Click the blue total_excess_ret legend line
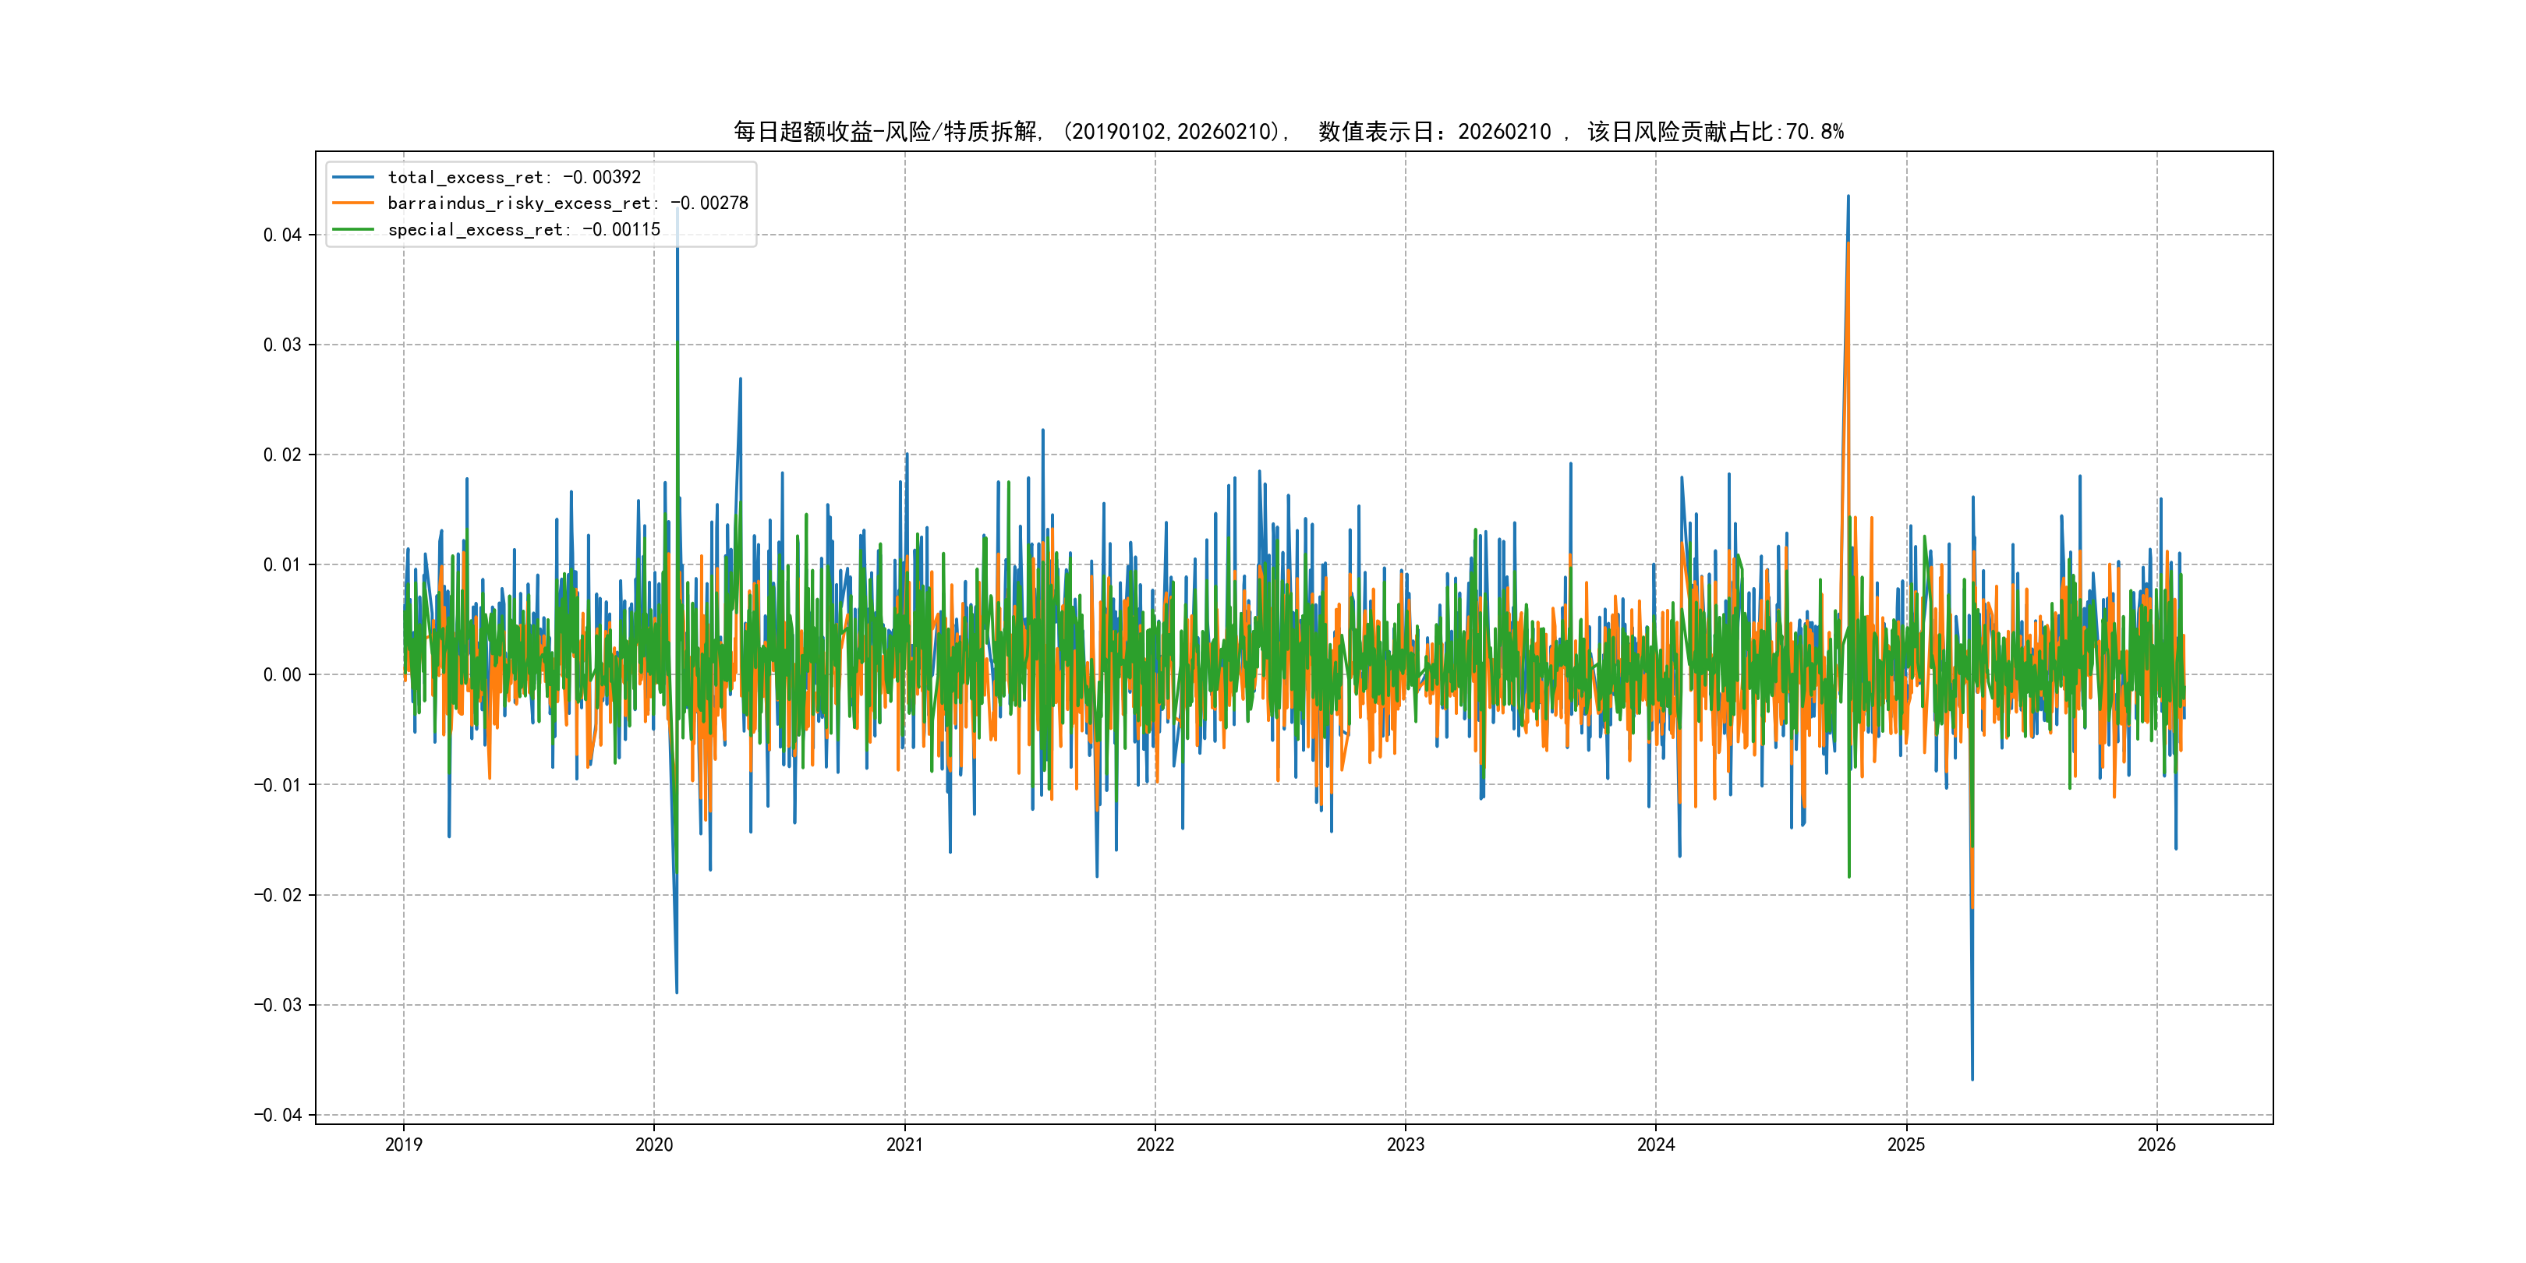Image resolution: width=2526 pixels, height=1263 pixels. (x=353, y=178)
